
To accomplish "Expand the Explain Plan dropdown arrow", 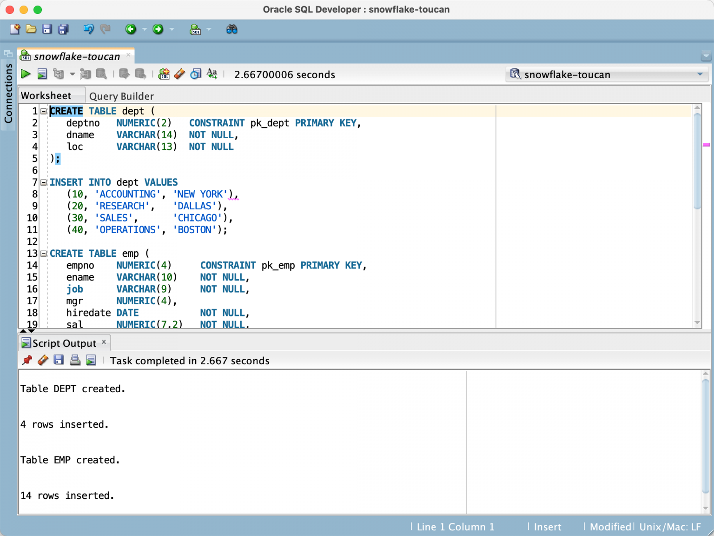I will [72, 74].
